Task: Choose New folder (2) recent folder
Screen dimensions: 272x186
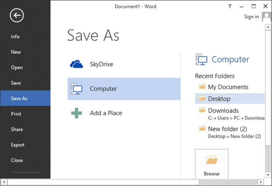Action: tap(230, 132)
